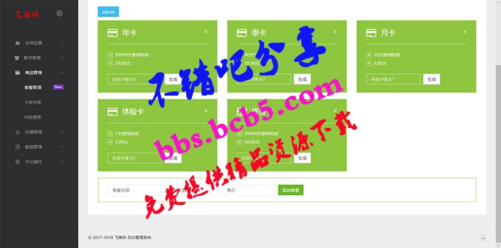Close the 月卡 package card
The image size is (501, 248).
tap(464, 32)
